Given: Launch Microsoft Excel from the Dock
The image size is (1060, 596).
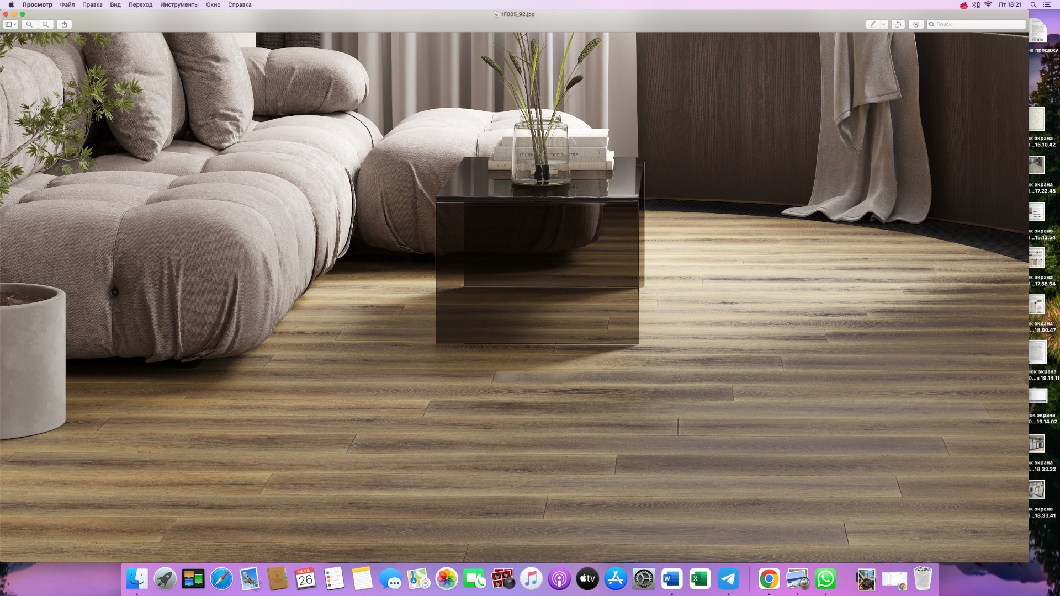Looking at the screenshot, I should coord(700,579).
